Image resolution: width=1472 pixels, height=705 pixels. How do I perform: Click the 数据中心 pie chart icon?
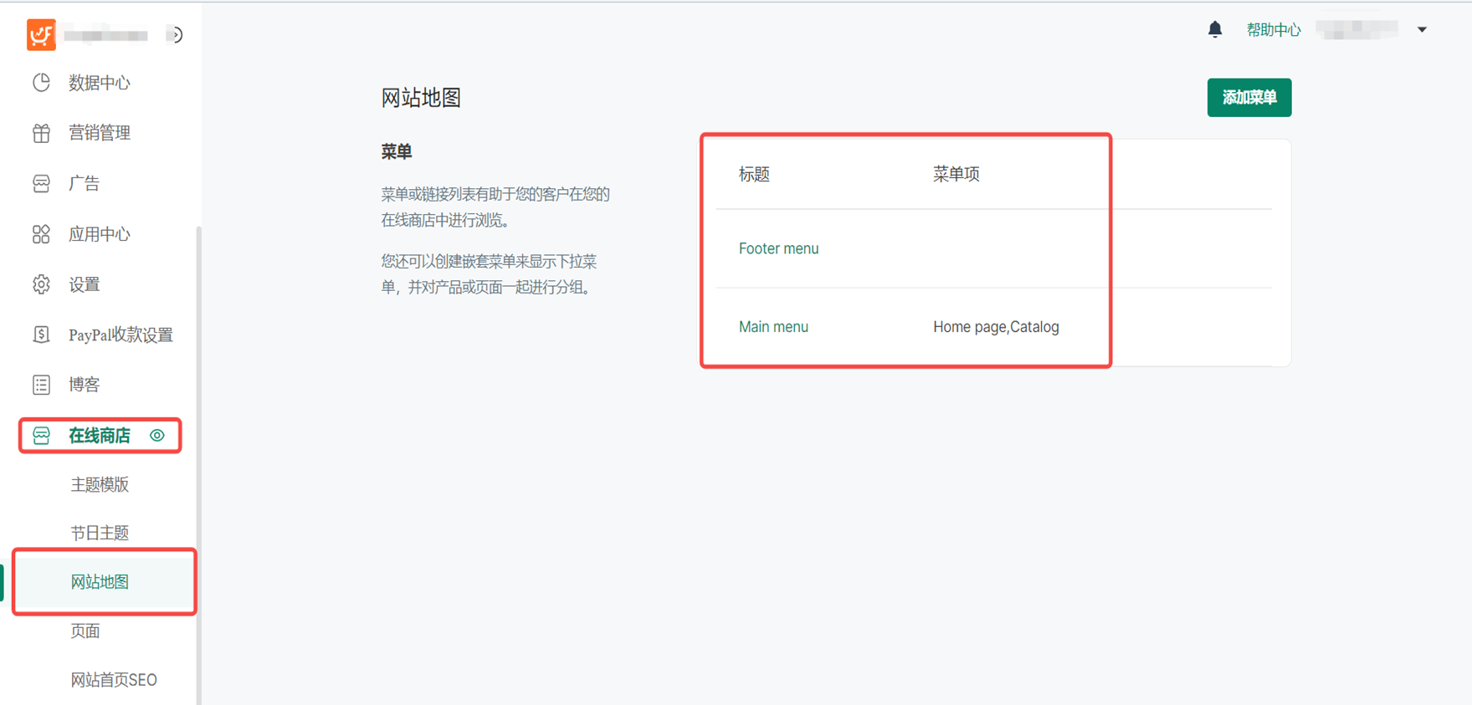coord(41,82)
